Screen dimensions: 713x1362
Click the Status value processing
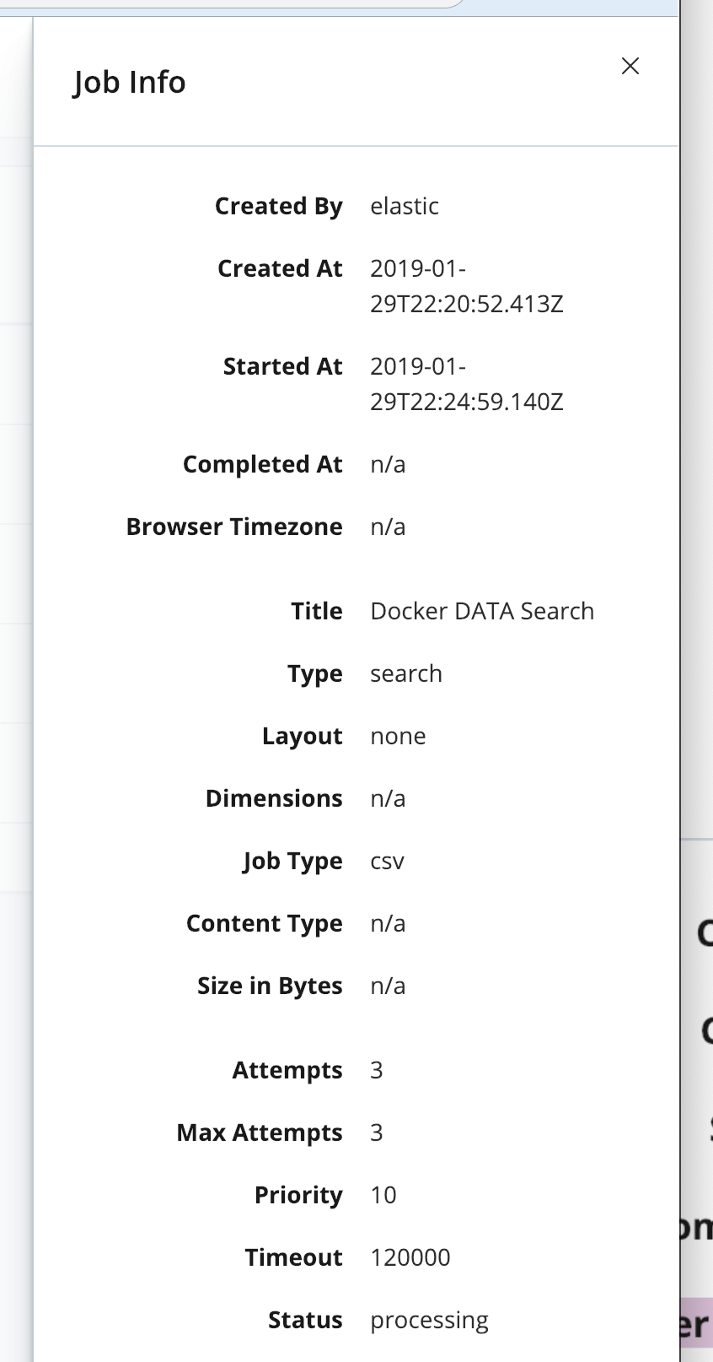tap(429, 1319)
